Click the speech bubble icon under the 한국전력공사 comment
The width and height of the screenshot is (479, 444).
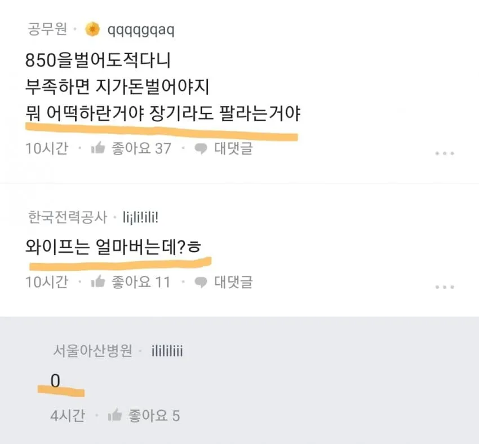pyautogui.click(x=201, y=282)
